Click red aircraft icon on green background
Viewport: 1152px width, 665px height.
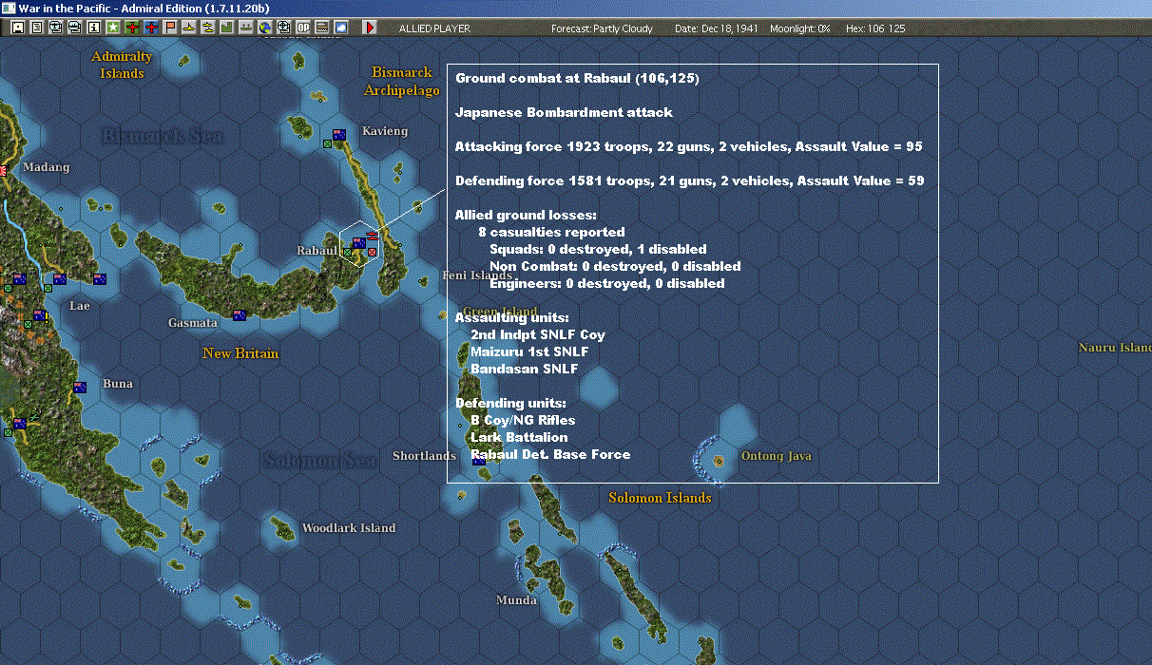133,28
